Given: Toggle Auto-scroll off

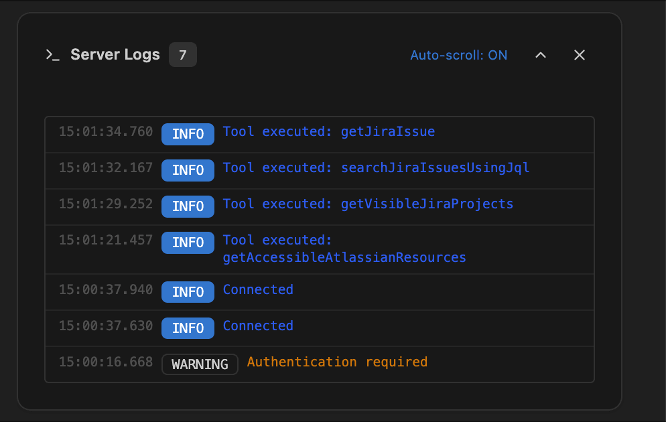Looking at the screenshot, I should (458, 56).
